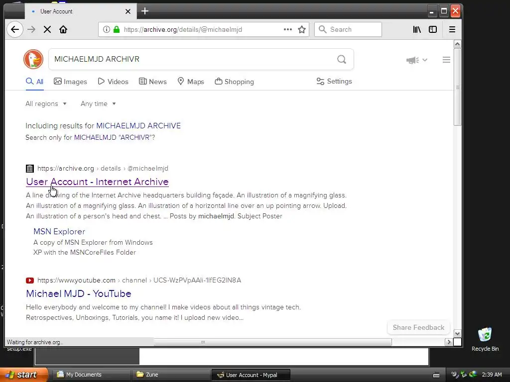
Task: Stop loading the page with X button
Action: click(x=47, y=29)
